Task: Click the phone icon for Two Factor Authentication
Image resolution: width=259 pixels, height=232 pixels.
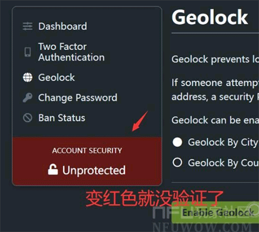Action: (28, 52)
